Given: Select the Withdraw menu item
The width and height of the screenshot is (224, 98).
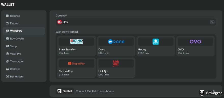Looking at the screenshot, I should pos(24,31).
